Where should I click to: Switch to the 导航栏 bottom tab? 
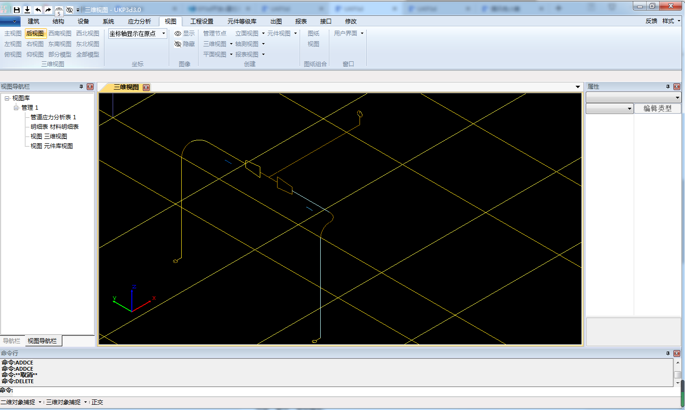click(x=12, y=341)
